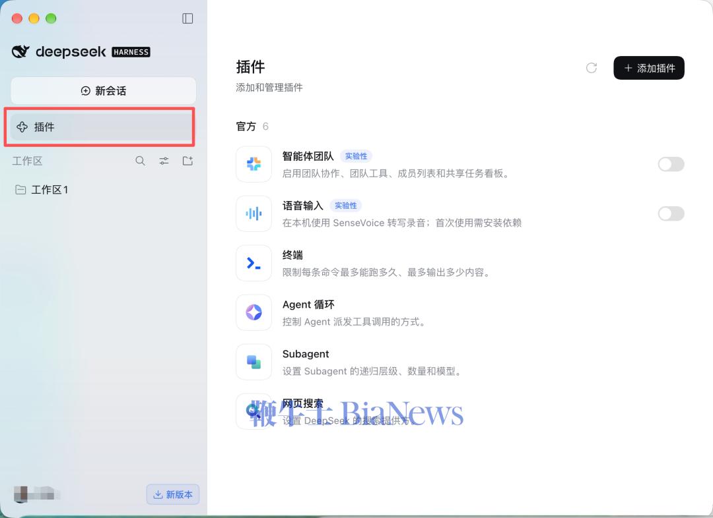The image size is (713, 518).
Task: Click the 启用团队协作 description text
Action: pyautogui.click(x=395, y=173)
